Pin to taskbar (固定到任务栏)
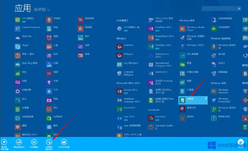 pyautogui.click(x=19, y=144)
